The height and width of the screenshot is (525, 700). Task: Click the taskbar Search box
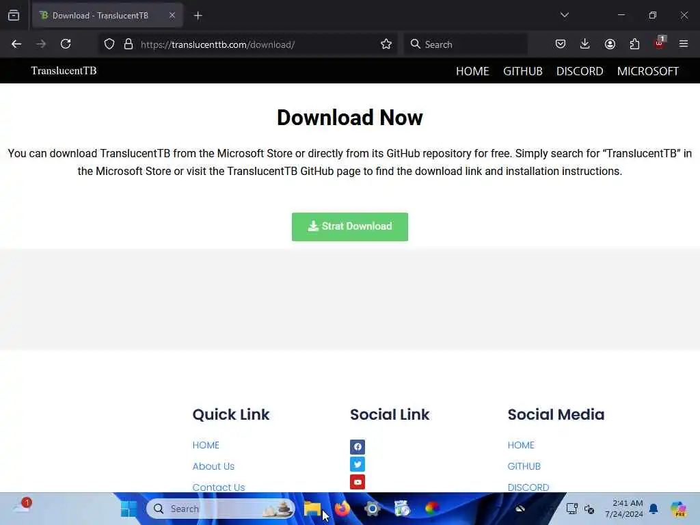(221, 509)
